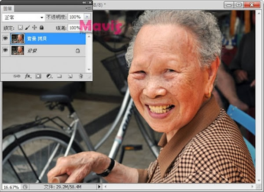The height and width of the screenshot is (192, 264).
Task: Toggle lock all for the layer
Action: tap(41, 28)
